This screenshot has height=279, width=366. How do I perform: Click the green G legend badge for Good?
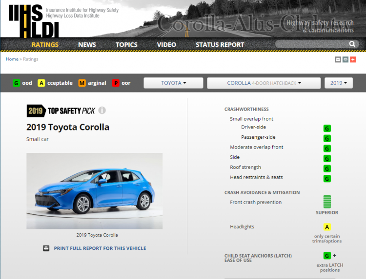(16, 83)
